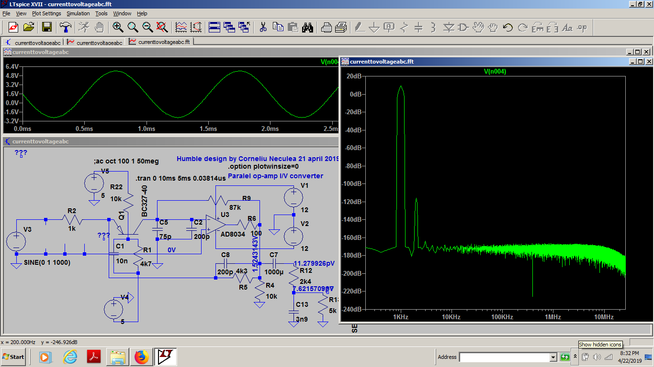This screenshot has height=367, width=654.
Task: Click the volume speaker tray icon
Action: click(597, 356)
